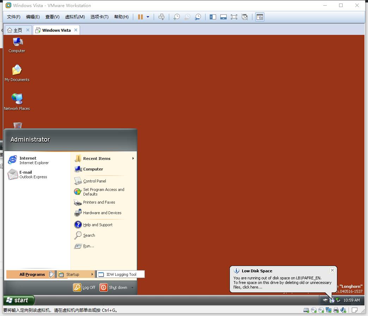The width and height of the screenshot is (368, 316).
Task: Select the Computer desktop icon
Action: [x=17, y=45]
